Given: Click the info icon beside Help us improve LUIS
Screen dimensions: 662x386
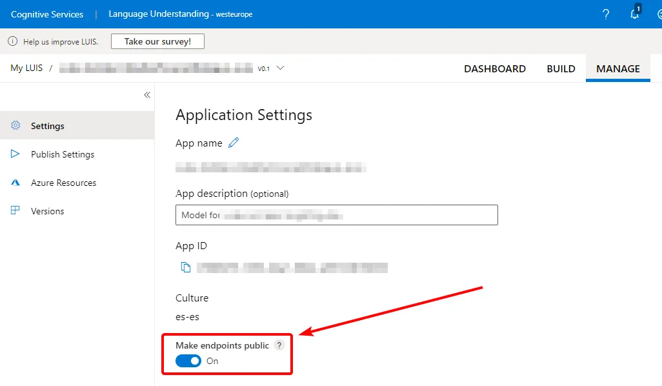Looking at the screenshot, I should [13, 41].
